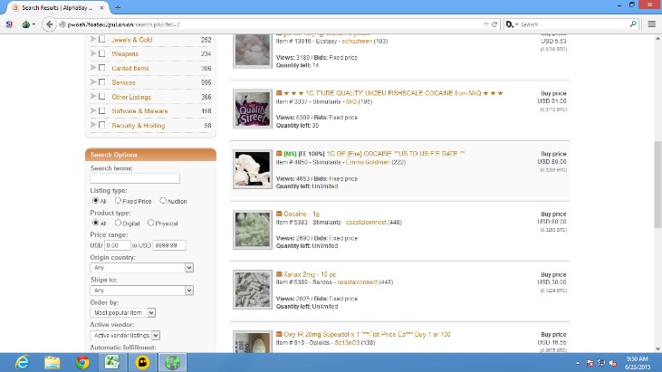Screen dimensions: 662x372
Task: Click the scrollbar up arrow
Action: [657, 38]
